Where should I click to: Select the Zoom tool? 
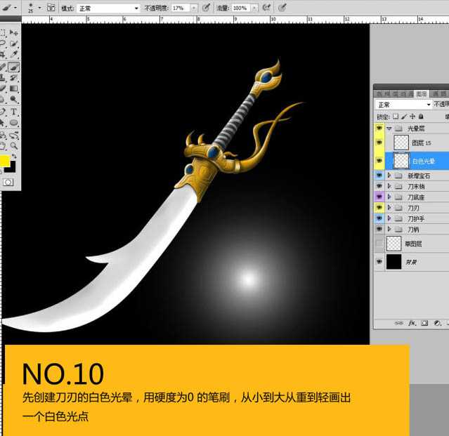coord(13,146)
